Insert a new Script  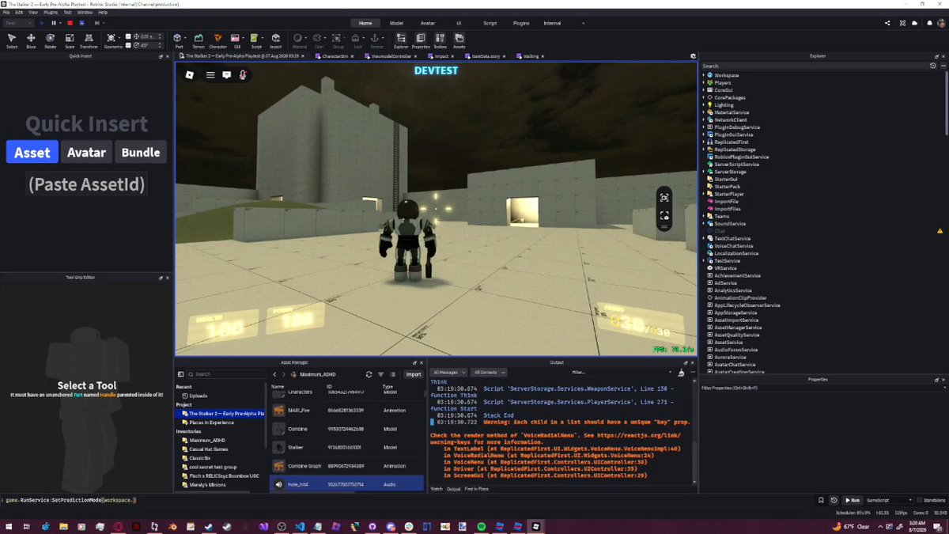click(255, 40)
